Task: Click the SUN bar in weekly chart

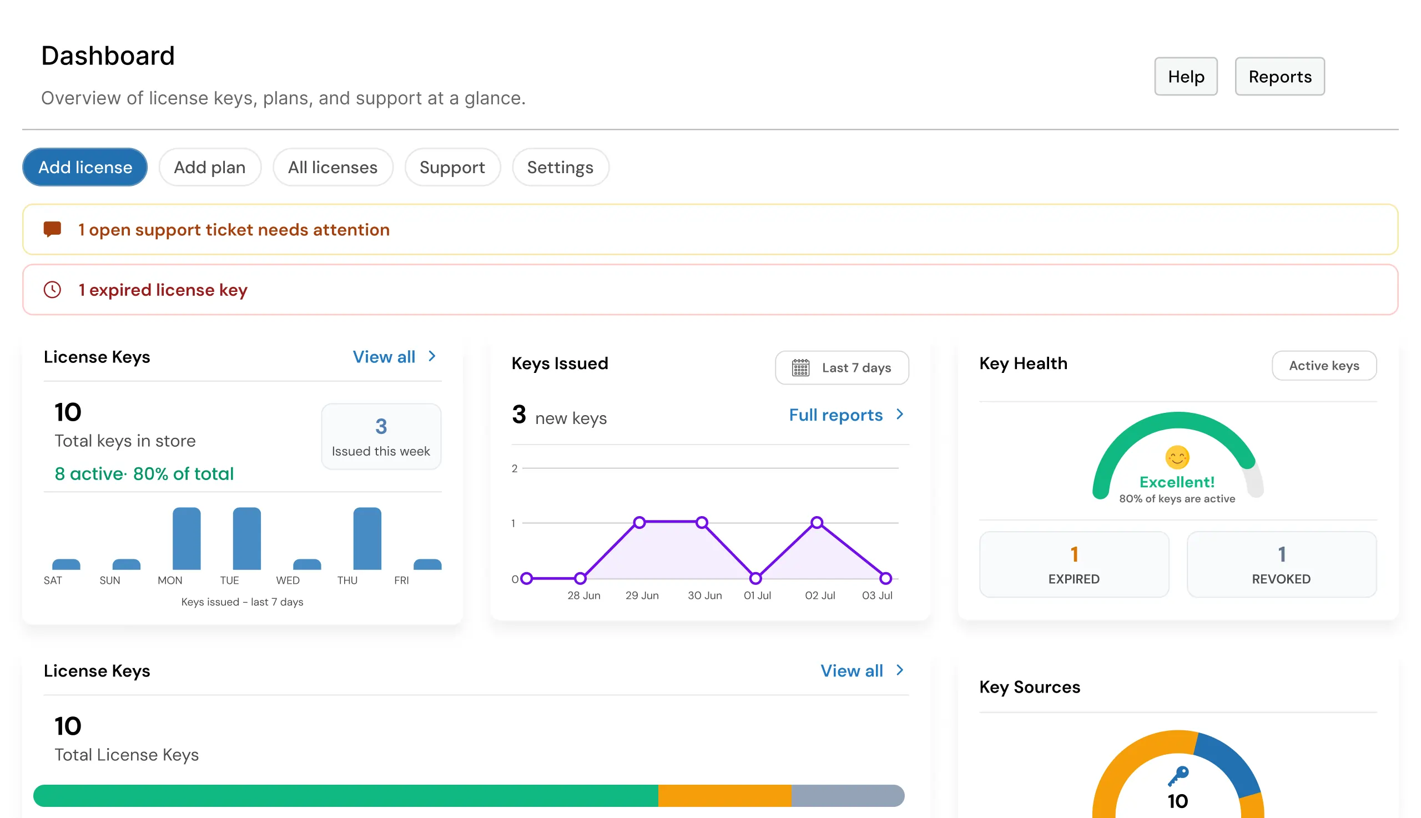Action: click(127, 564)
